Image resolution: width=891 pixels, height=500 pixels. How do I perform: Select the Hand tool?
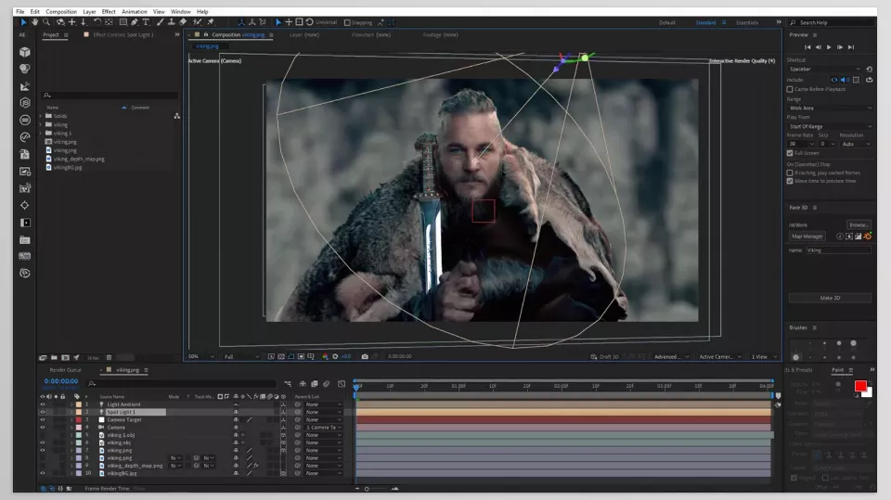pyautogui.click(x=34, y=22)
